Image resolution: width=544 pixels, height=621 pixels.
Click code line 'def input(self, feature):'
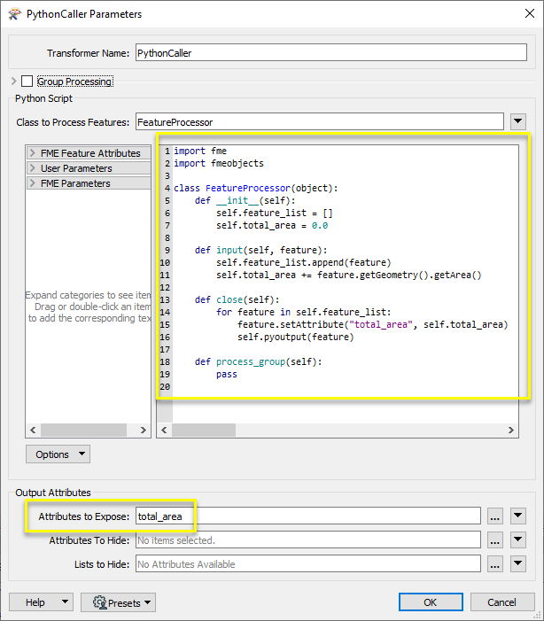261,251
